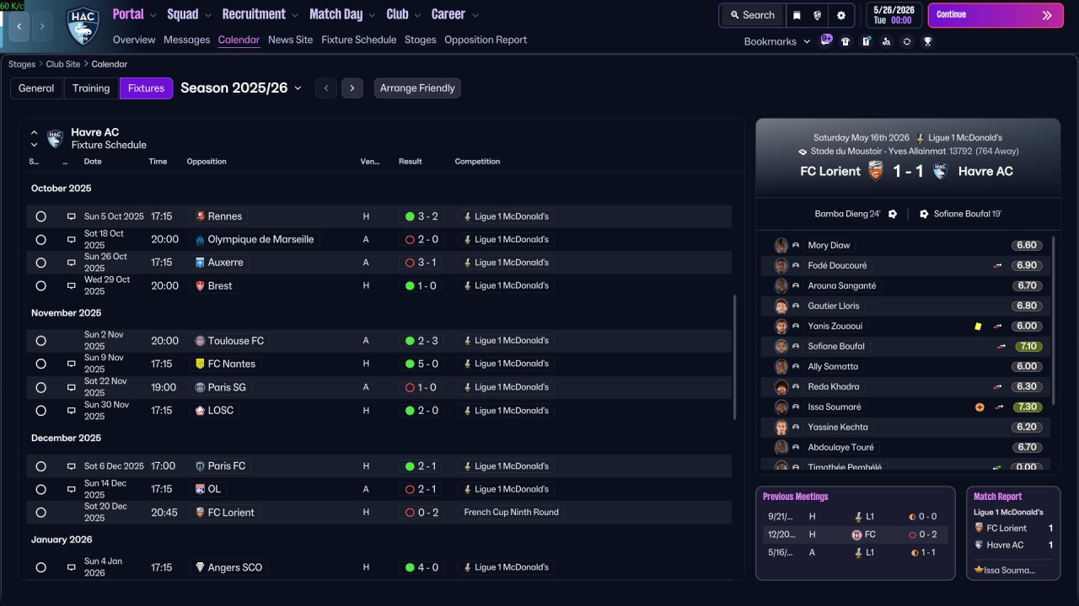Click Mory Diaw's 6.60 rating badge

pyautogui.click(x=1027, y=245)
